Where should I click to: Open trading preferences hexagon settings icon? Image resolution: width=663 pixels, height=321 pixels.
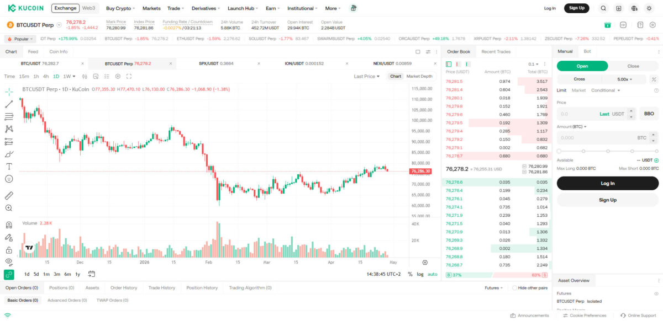[653, 25]
